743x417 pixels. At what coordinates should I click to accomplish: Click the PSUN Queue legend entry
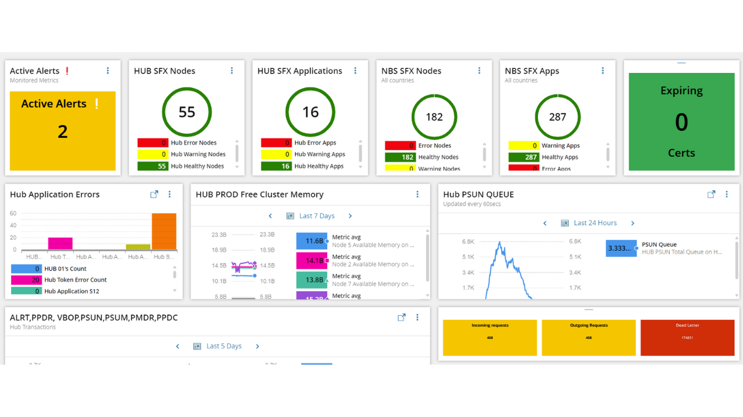point(665,248)
